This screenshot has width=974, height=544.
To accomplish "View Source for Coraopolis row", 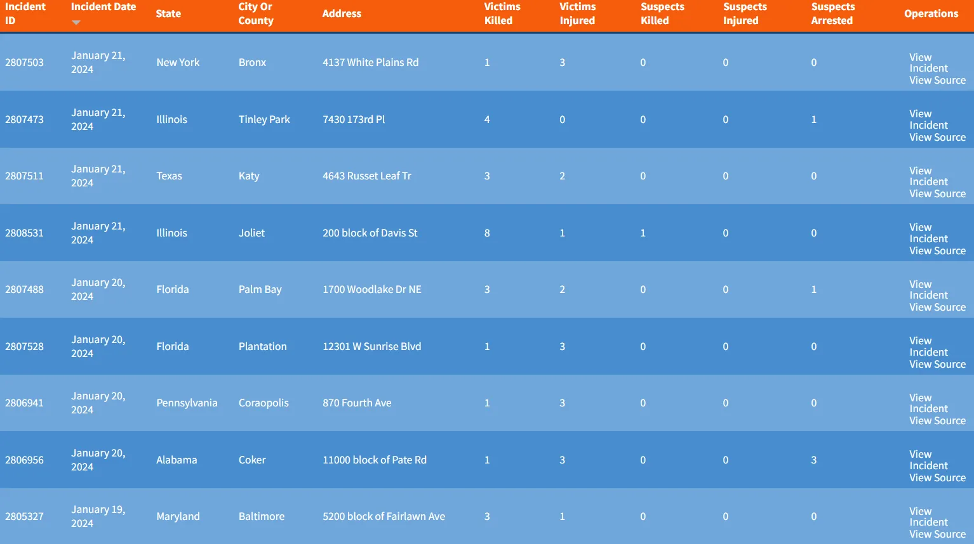I will click(x=937, y=421).
